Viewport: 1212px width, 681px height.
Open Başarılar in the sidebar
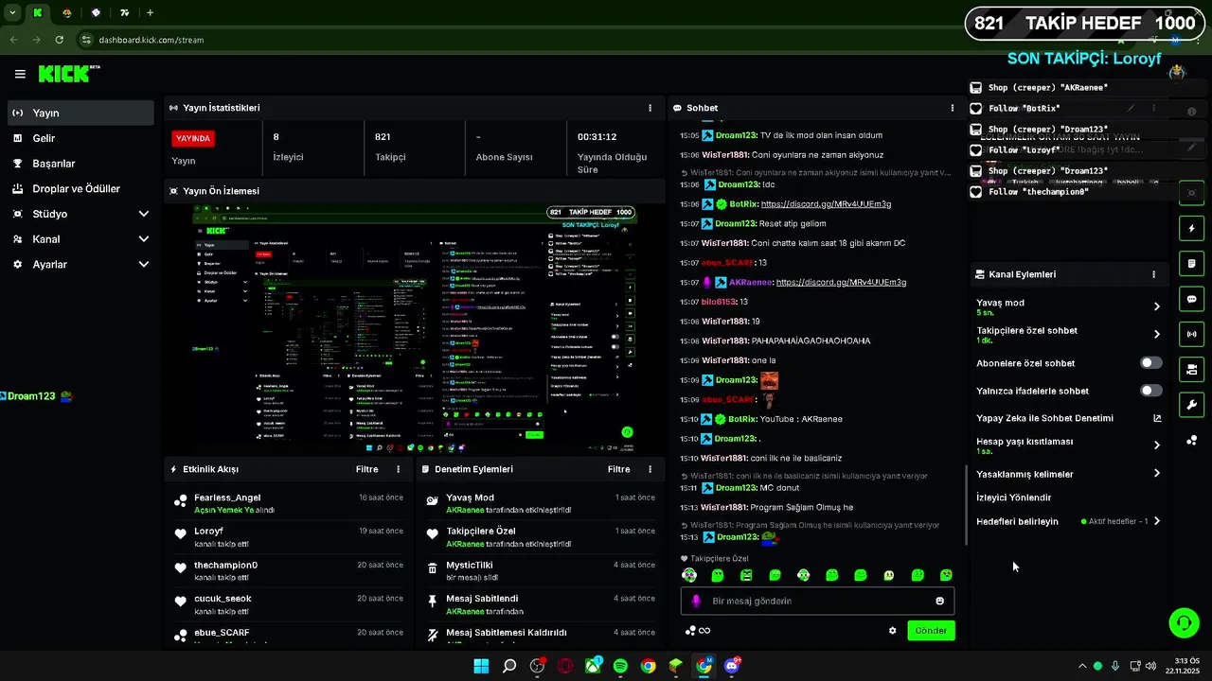(80, 164)
